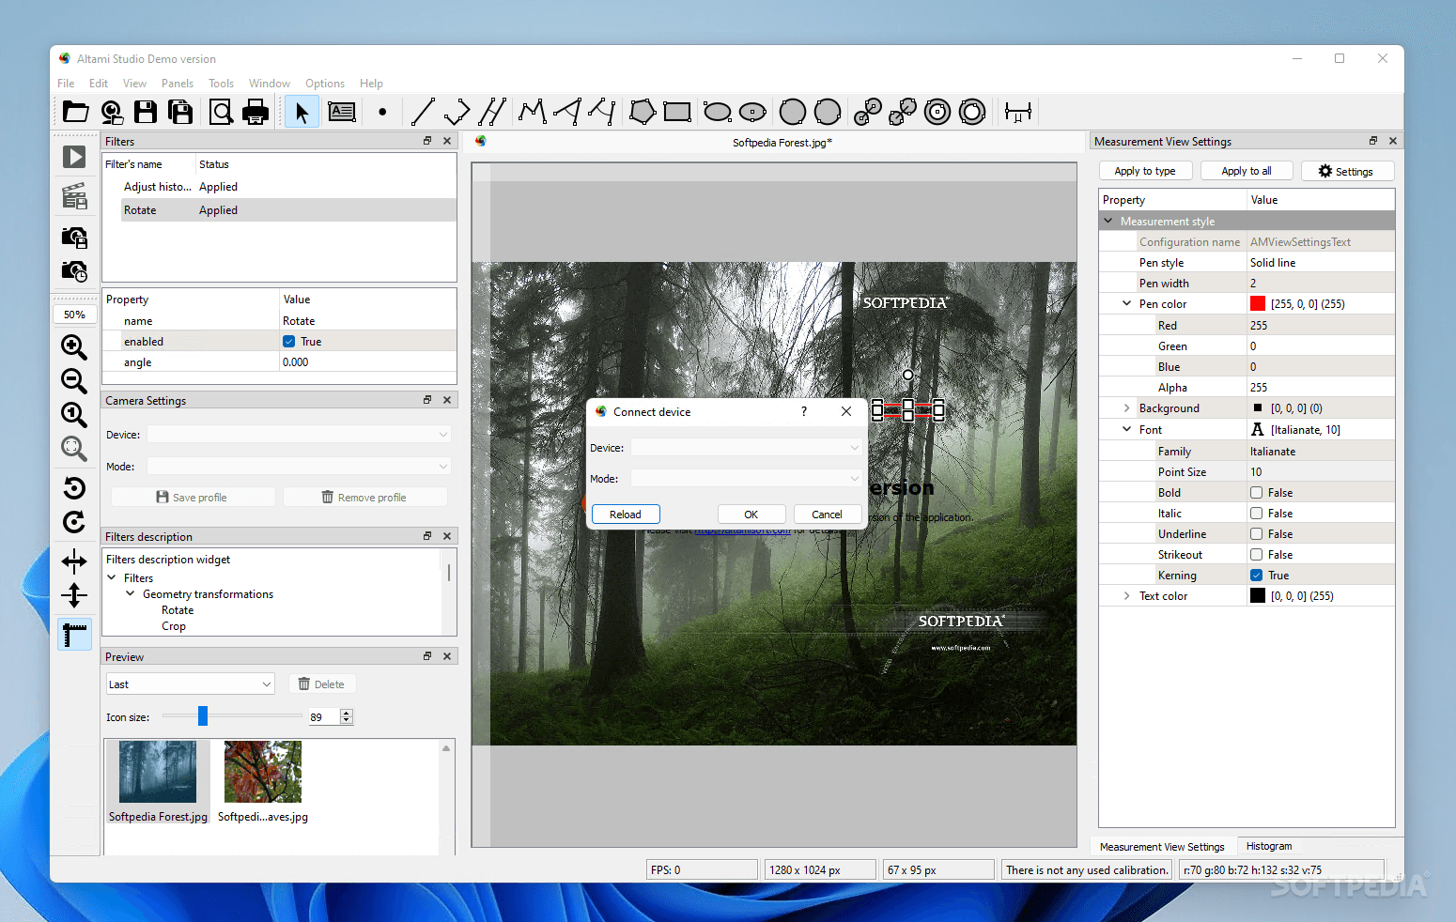This screenshot has height=922, width=1456.
Task: Select the line measurement tool
Action: (x=423, y=112)
